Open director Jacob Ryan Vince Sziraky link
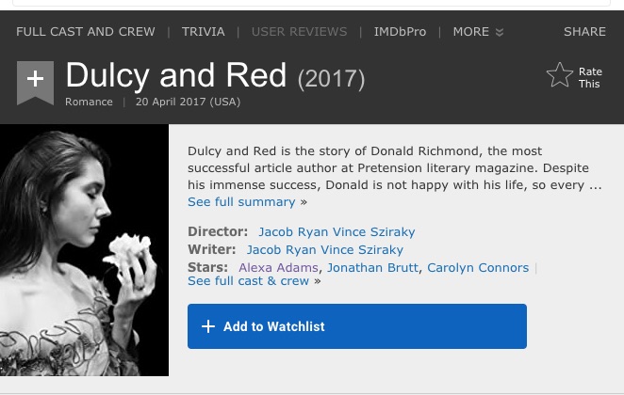The height and width of the screenshot is (395, 624). coord(337,232)
